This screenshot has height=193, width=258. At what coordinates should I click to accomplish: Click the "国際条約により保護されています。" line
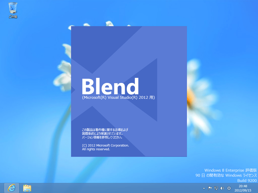coord(103,134)
